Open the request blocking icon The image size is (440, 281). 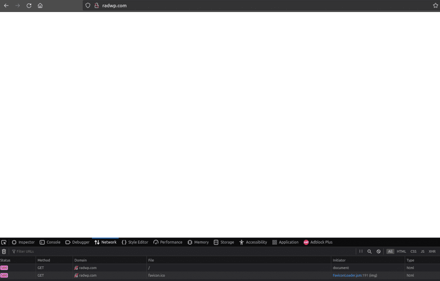tap(379, 251)
